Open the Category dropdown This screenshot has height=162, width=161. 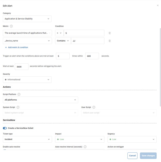click(x=27, y=19)
